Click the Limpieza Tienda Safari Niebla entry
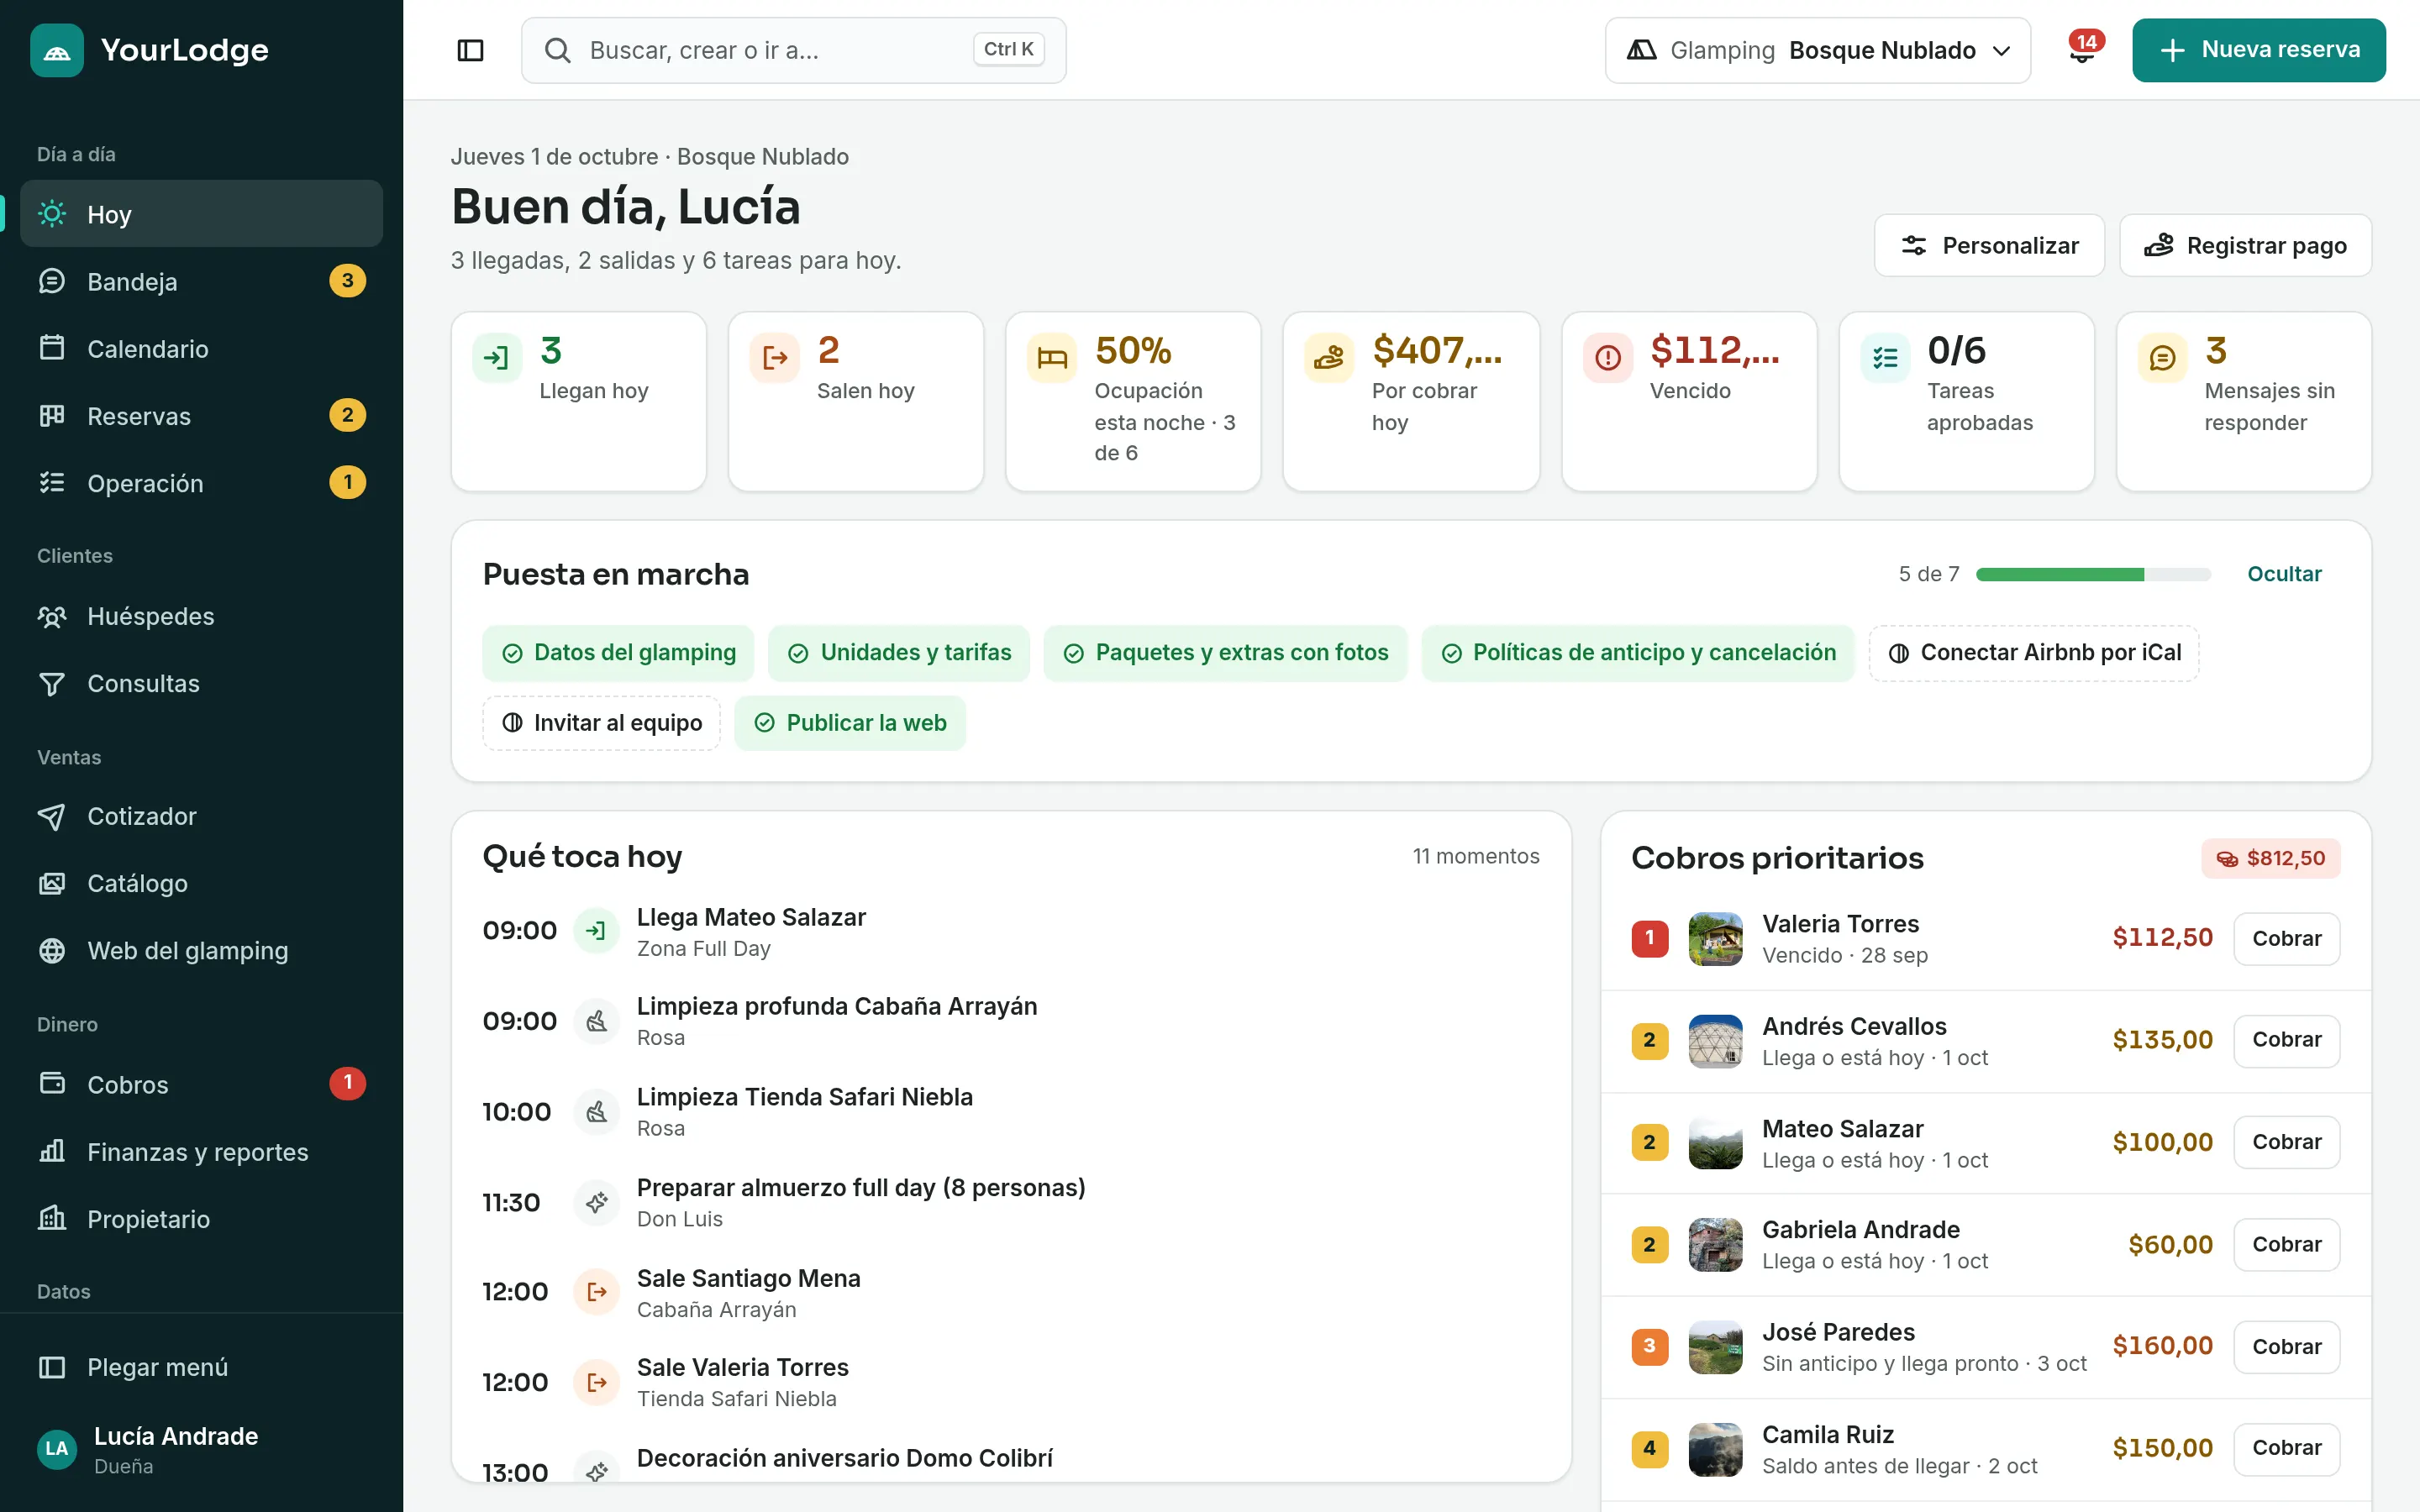The height and width of the screenshot is (1512, 2420). coord(1010,1112)
